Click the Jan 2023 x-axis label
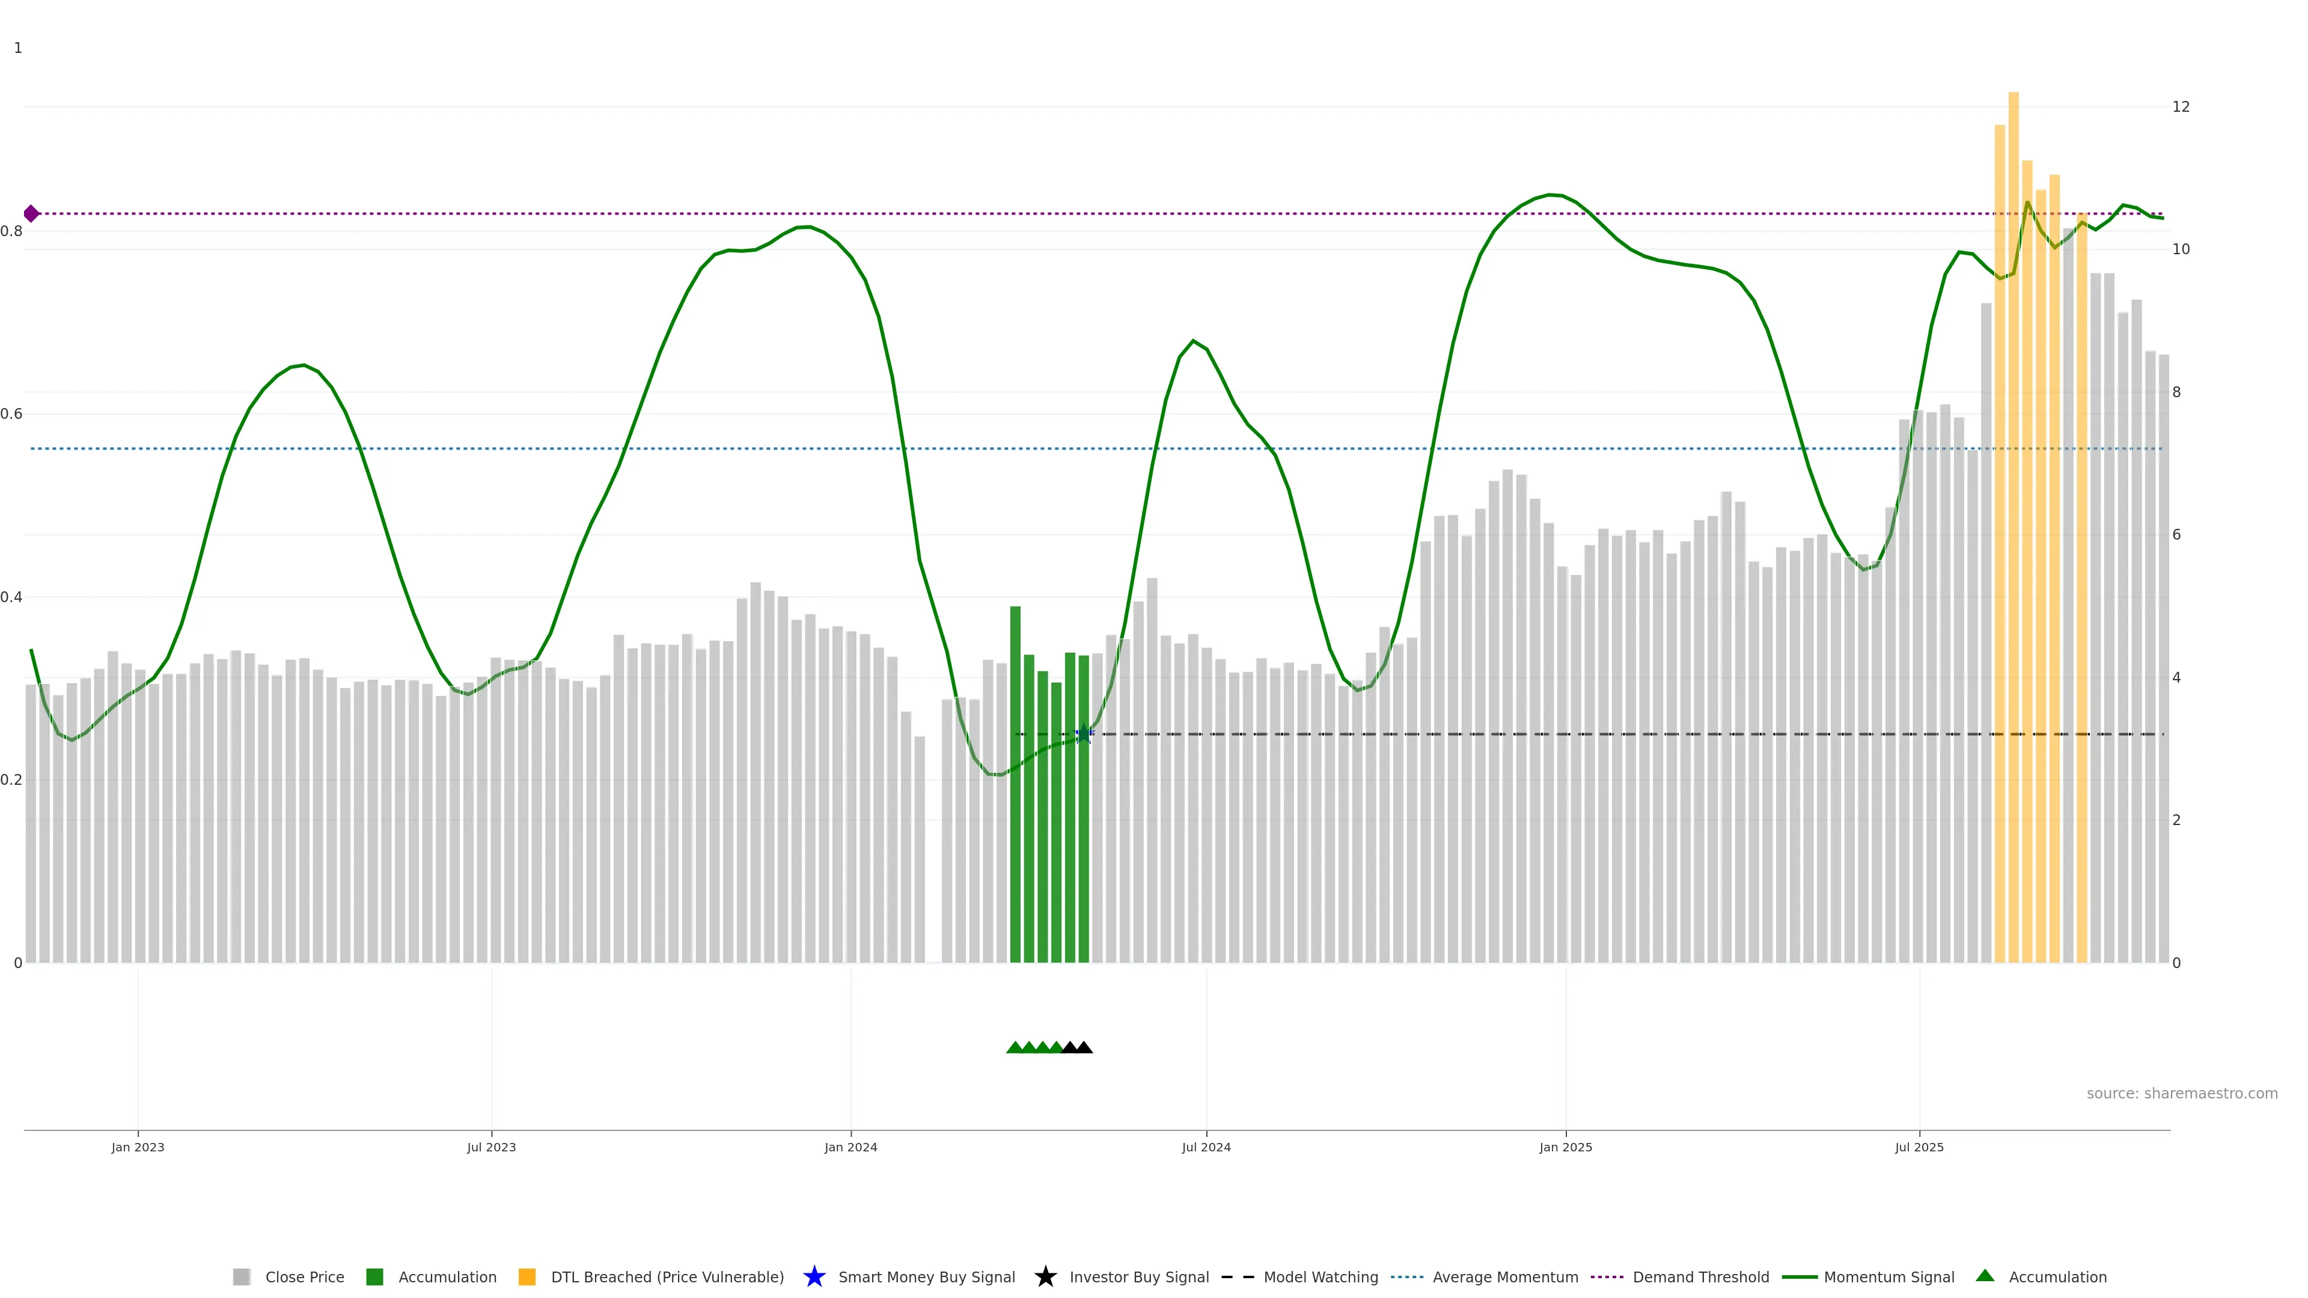 point(138,1147)
